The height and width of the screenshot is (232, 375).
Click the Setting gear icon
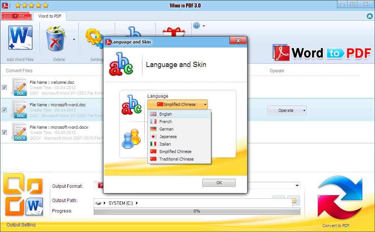[94, 38]
